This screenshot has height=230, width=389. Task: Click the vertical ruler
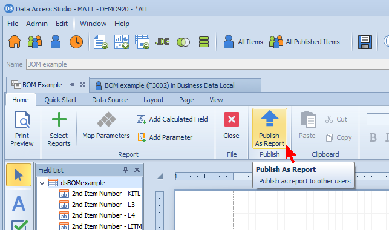pyautogui.click(x=160, y=211)
